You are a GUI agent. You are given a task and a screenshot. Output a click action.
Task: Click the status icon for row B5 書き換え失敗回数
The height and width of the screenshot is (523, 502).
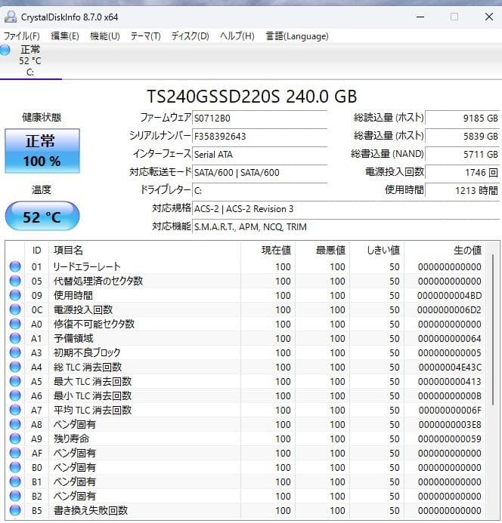pos(15,510)
